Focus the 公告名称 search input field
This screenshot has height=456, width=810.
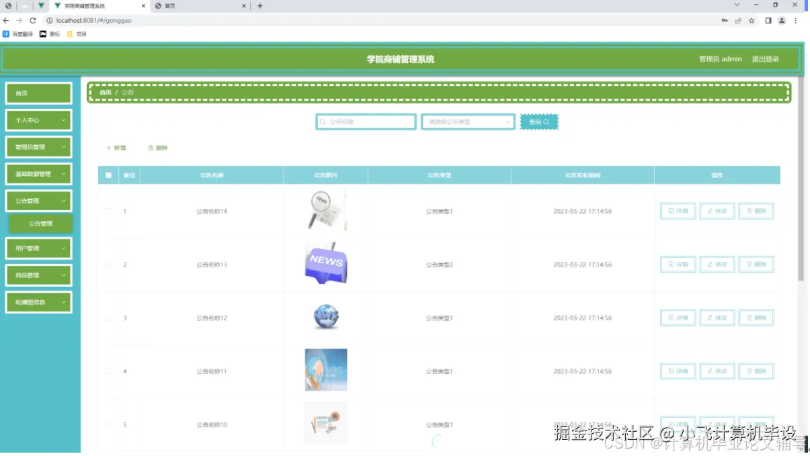click(366, 122)
